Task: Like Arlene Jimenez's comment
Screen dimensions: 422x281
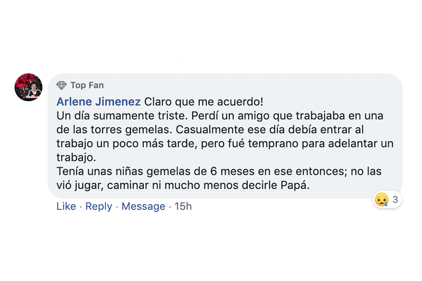Action: (x=66, y=207)
